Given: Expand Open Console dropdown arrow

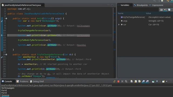Looking at the screenshot, I should pyautogui.click(x=167, y=81).
